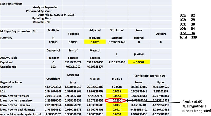Screen dimensions: 211x116
Task: Select lower bound 38.88843085
Action: 139,87
